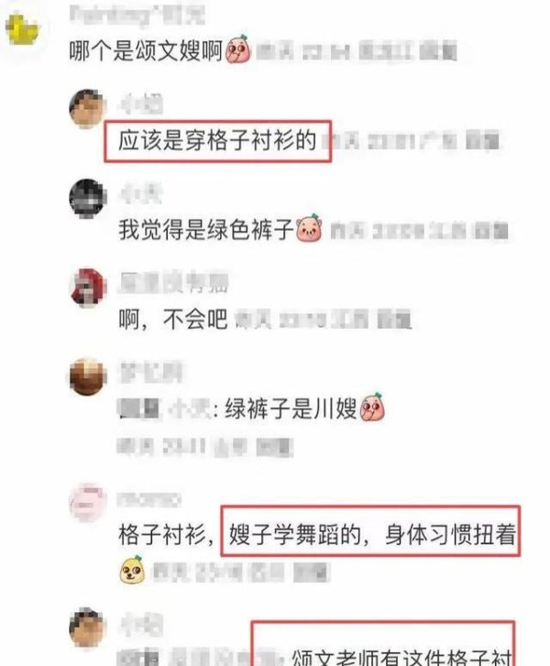Tap the blurred username above 应该是穿格子衬衫的
Image resolution: width=550 pixels, height=666 pixels.
[x=141, y=104]
